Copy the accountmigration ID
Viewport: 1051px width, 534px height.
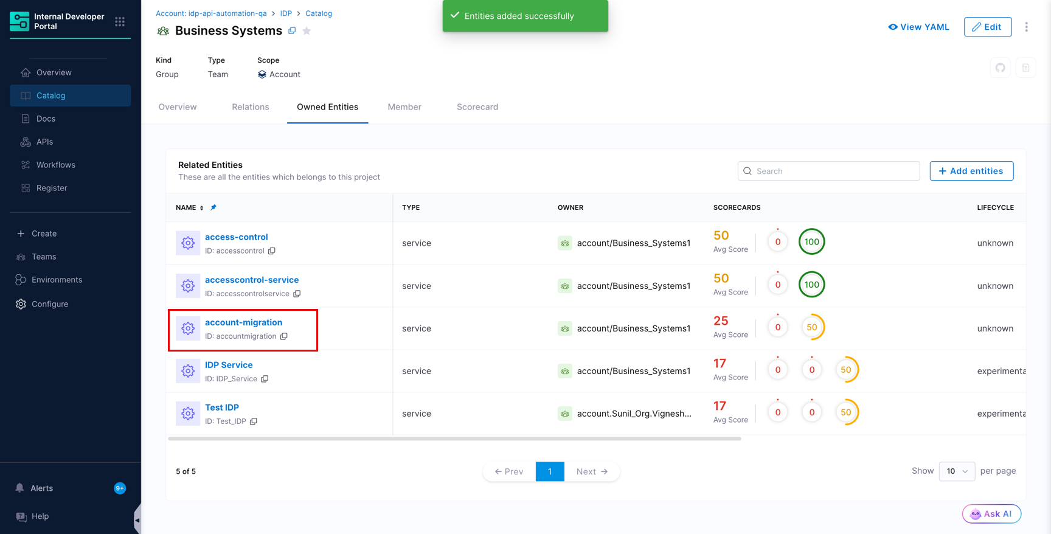(284, 336)
